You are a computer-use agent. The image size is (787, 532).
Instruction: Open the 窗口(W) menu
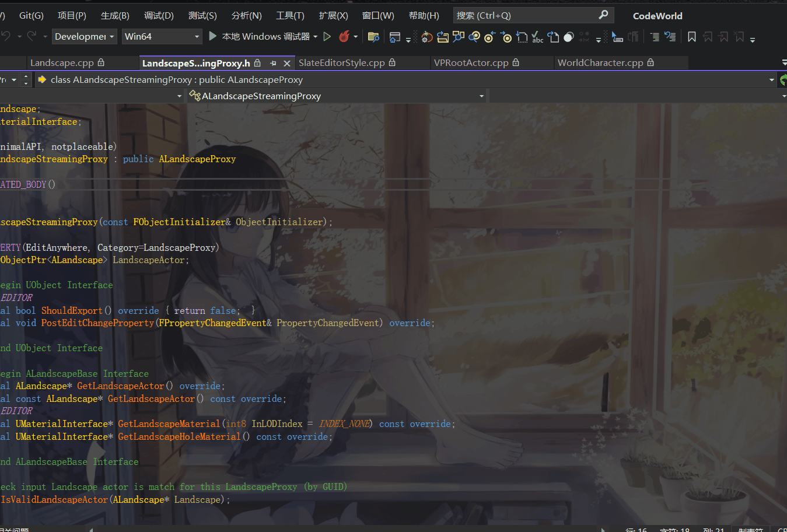[x=378, y=16]
